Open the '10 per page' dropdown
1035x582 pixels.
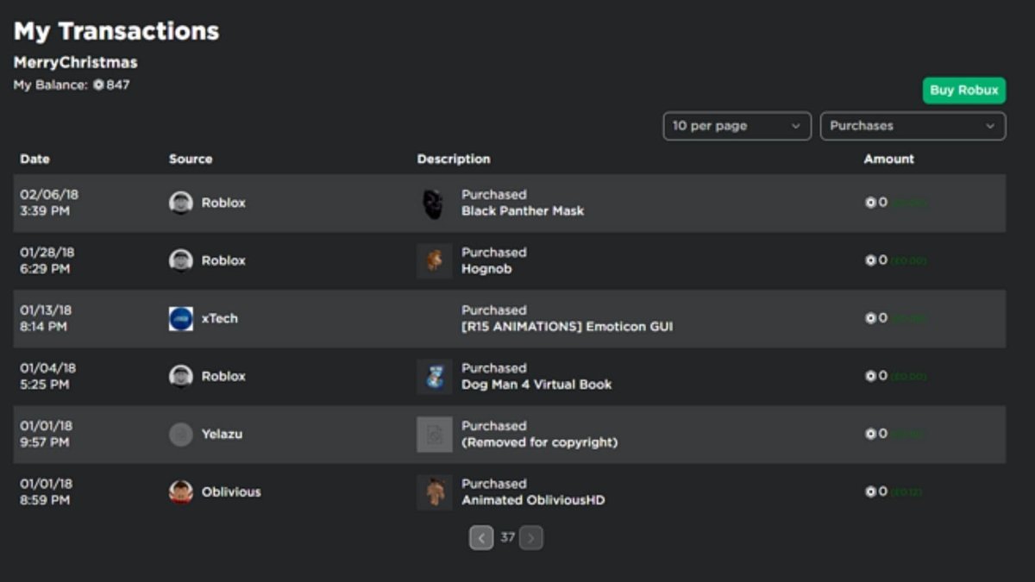coord(736,125)
